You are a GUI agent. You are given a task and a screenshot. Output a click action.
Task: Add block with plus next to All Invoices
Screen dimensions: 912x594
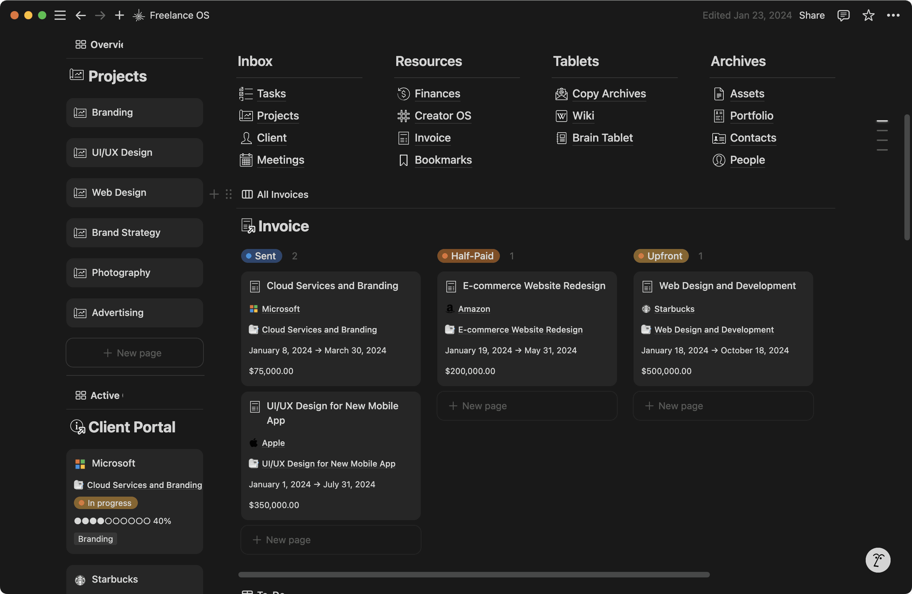point(214,194)
